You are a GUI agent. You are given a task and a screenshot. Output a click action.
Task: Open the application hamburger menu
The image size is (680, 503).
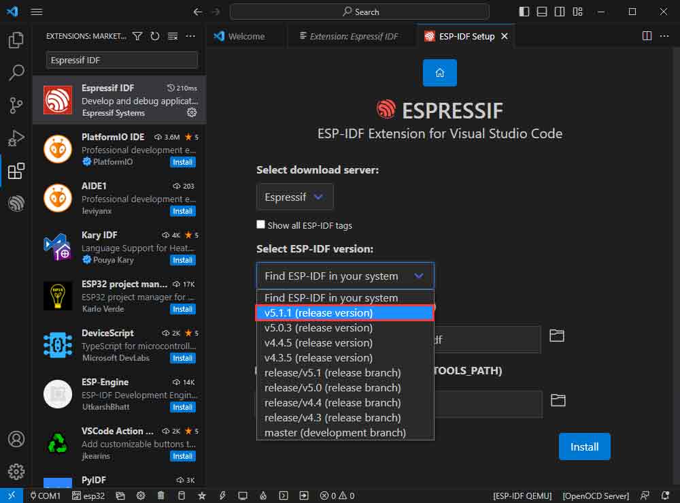pos(37,12)
